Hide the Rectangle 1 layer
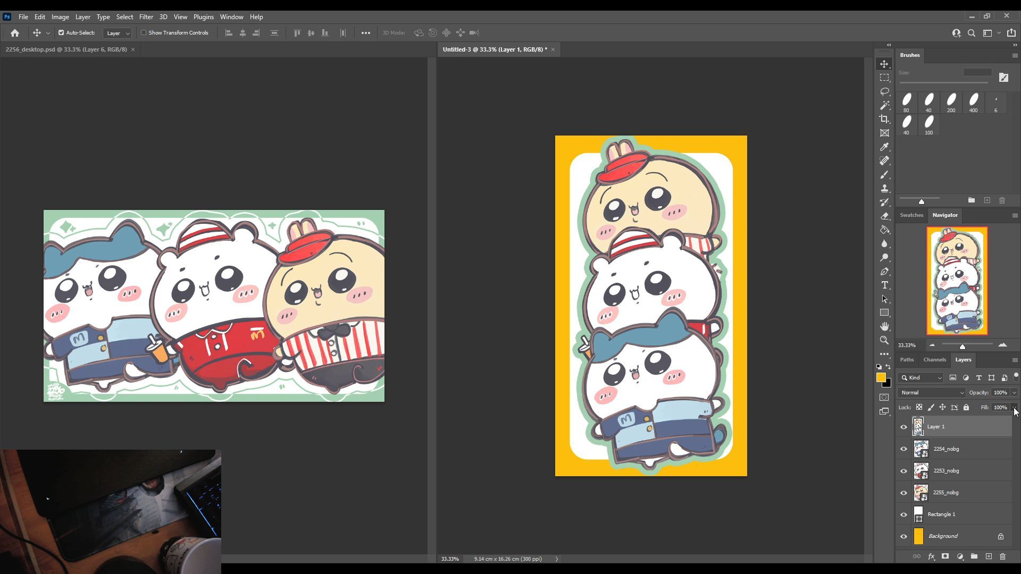Viewport: 1021px width, 574px height. pos(903,514)
